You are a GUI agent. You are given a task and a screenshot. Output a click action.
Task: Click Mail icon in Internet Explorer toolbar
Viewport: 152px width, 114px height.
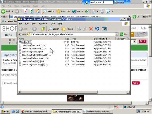pos(94,11)
